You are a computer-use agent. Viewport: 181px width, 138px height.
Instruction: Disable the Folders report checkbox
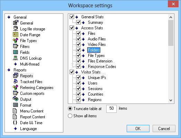click(x=78, y=50)
